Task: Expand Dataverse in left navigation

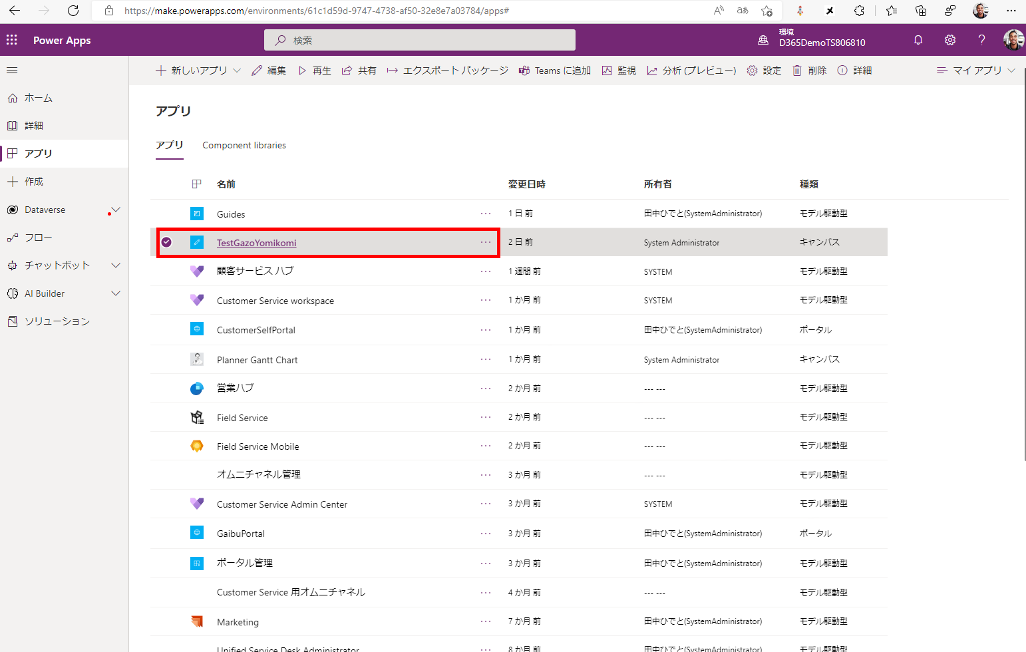Action: tap(116, 210)
